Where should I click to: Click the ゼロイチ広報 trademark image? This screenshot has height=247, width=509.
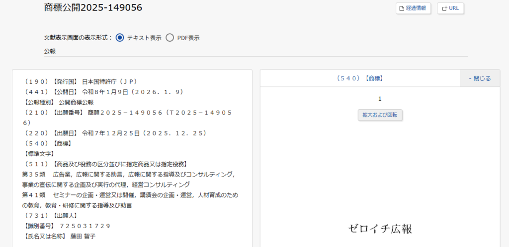coord(380,229)
